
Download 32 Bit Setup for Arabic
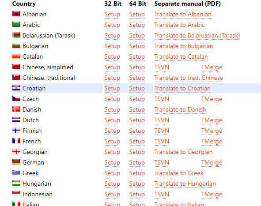[112, 25]
